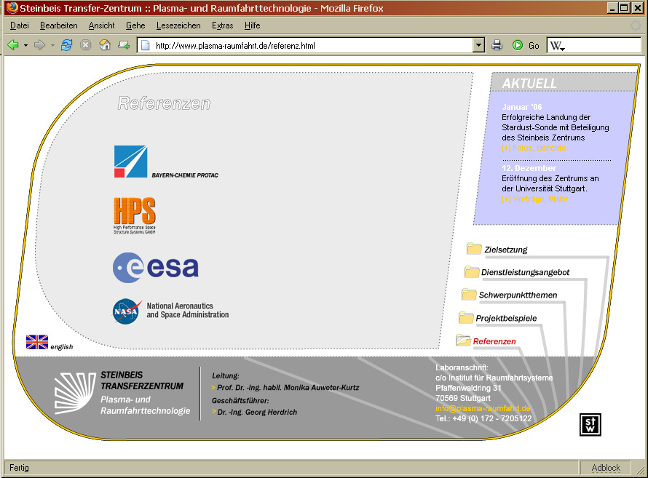Open the Zielsetzung folder link
This screenshot has width=648, height=478.
pyautogui.click(x=505, y=250)
